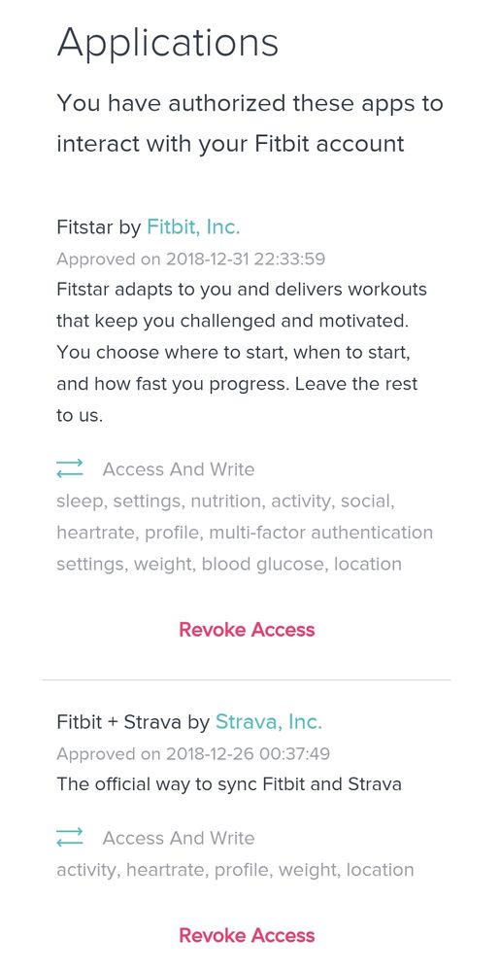
Task: Click the Fitstar permissions list starting with sleep
Action: pyautogui.click(x=245, y=533)
